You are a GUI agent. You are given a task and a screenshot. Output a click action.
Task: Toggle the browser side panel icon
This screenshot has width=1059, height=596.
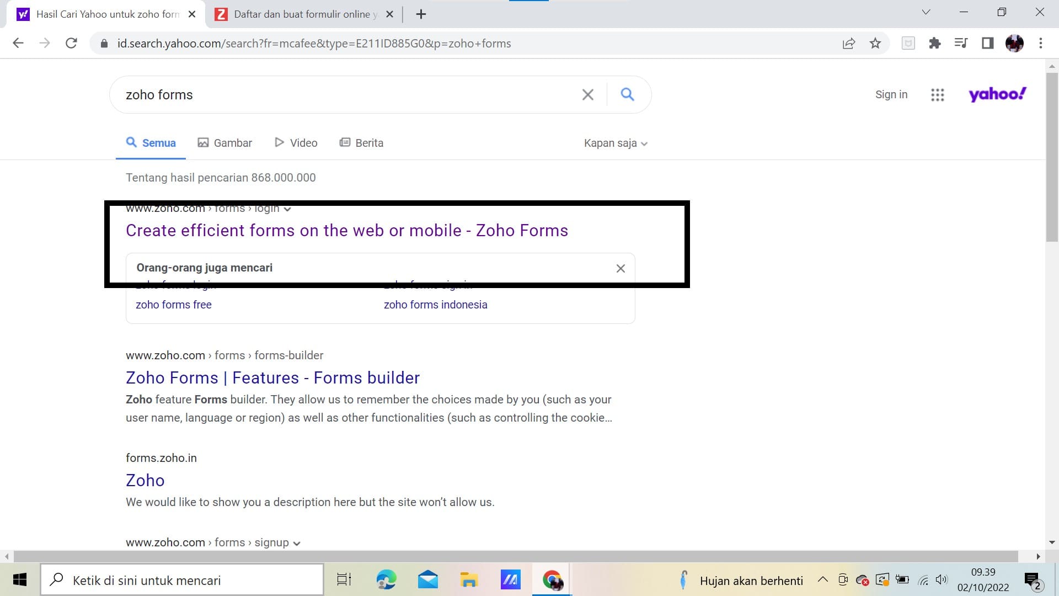[987, 43]
